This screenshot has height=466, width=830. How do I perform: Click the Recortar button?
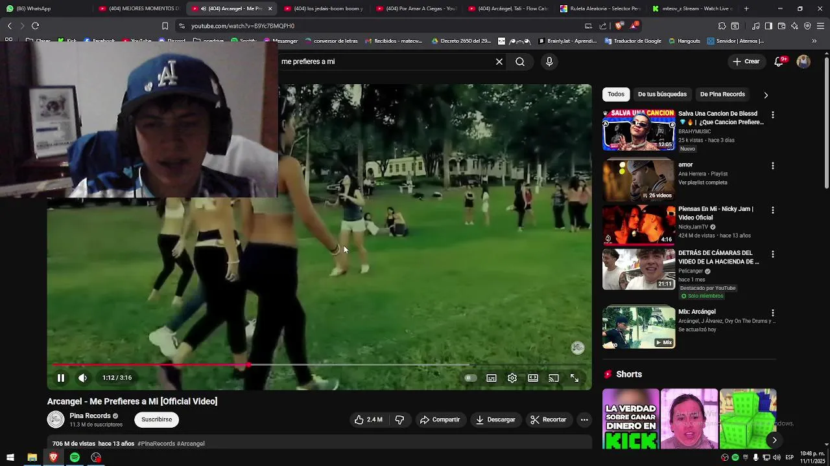click(548, 419)
